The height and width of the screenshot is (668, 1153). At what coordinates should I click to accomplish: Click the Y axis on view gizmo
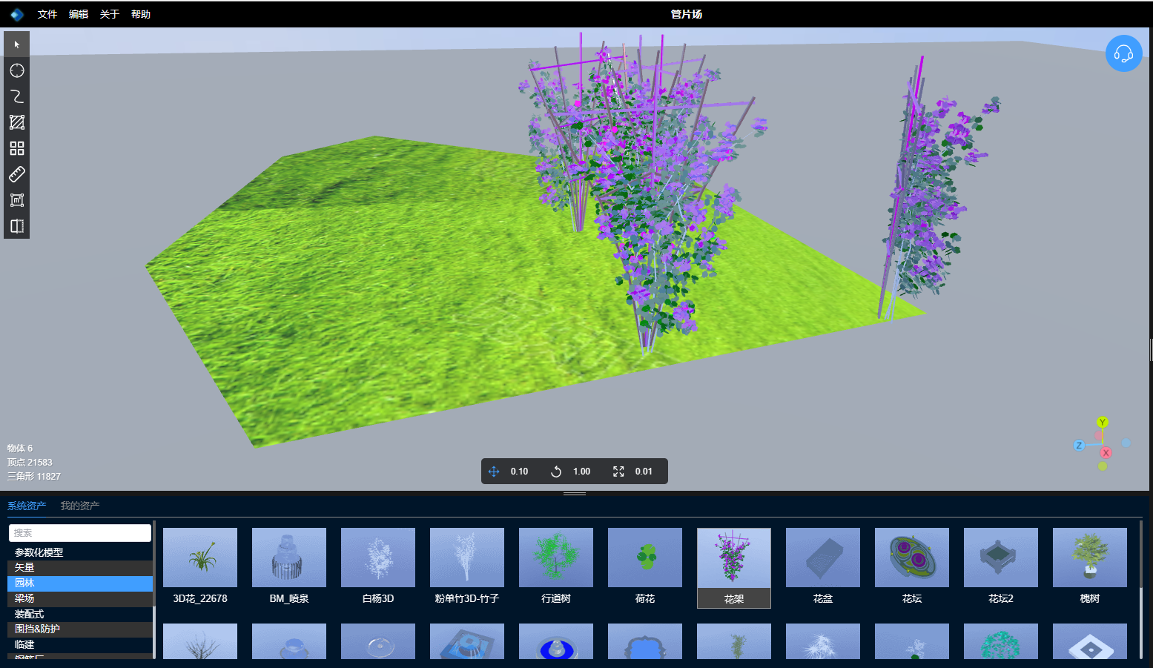[1103, 422]
